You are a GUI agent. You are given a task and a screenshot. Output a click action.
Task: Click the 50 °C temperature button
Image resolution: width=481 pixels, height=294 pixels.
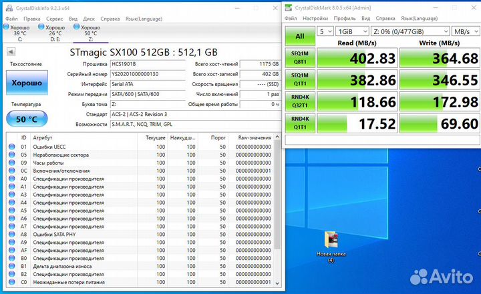click(27, 119)
